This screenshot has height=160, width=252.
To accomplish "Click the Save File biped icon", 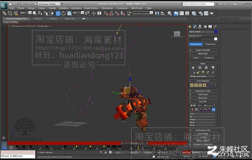I will [x=203, y=72].
